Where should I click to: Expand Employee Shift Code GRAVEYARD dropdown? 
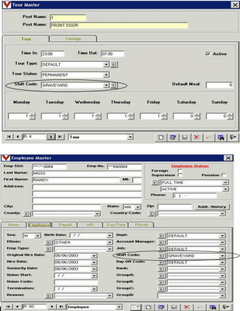[222, 255]
